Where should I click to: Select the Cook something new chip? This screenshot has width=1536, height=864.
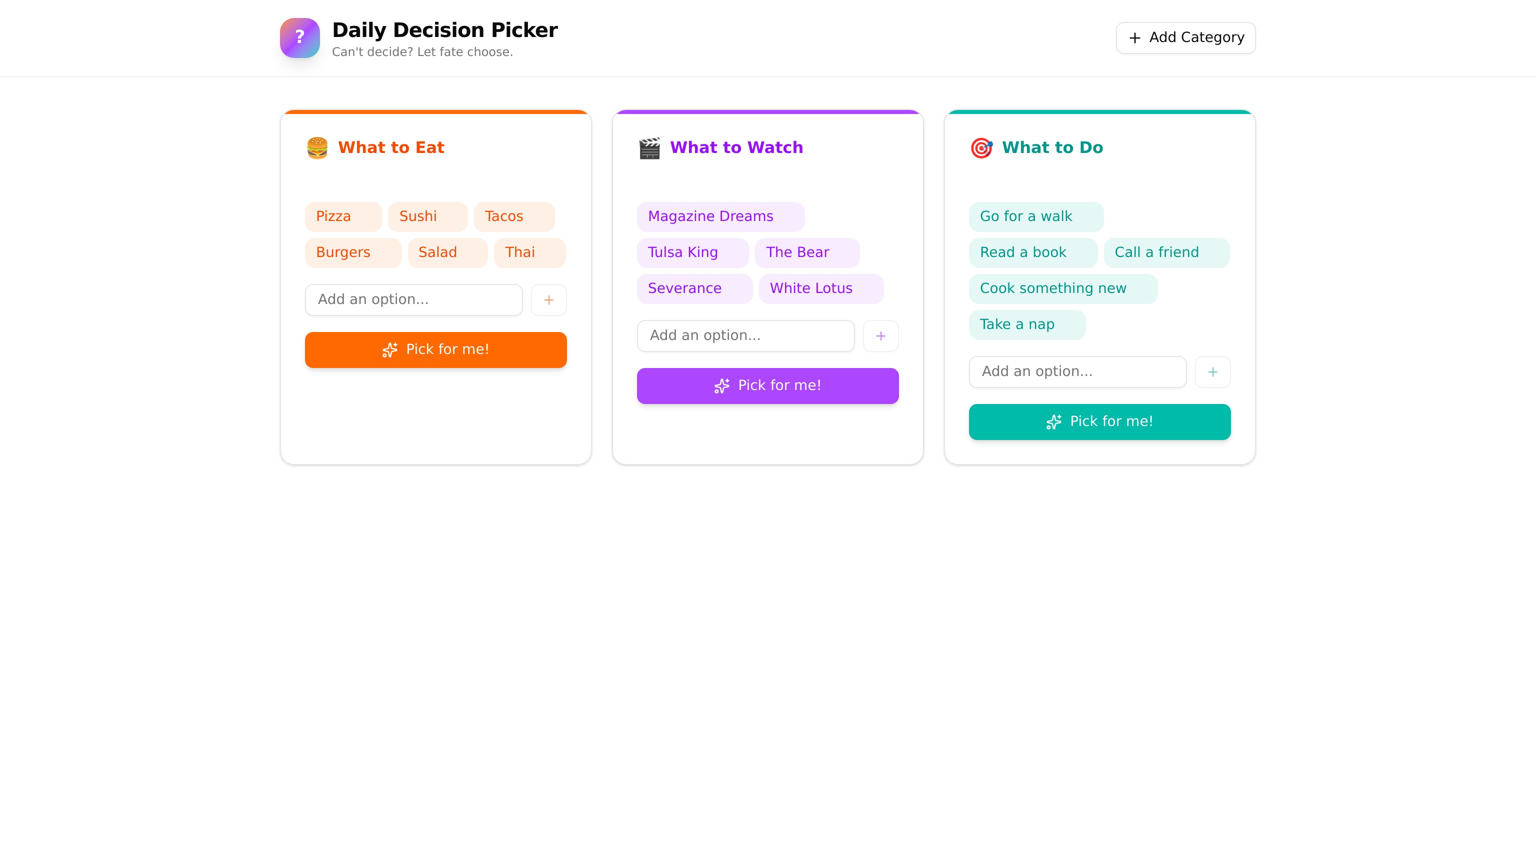[1062, 288]
